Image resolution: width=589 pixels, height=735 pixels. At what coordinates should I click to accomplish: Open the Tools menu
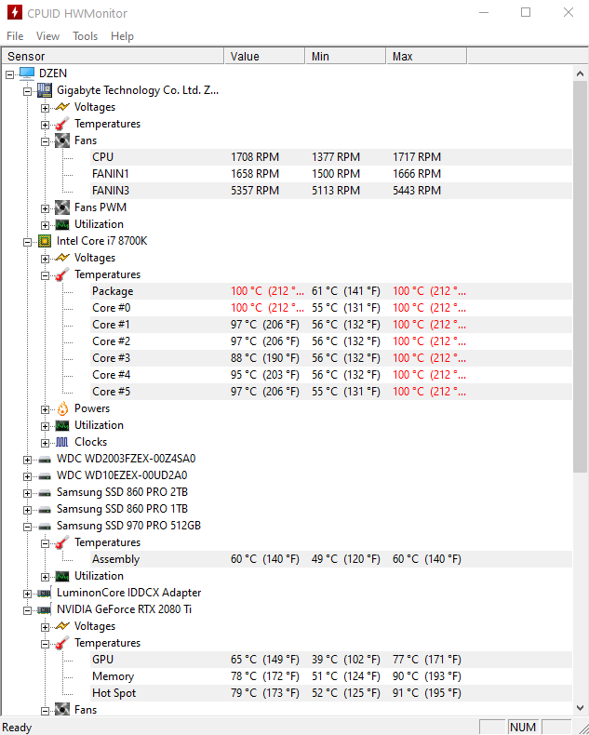pyautogui.click(x=85, y=36)
